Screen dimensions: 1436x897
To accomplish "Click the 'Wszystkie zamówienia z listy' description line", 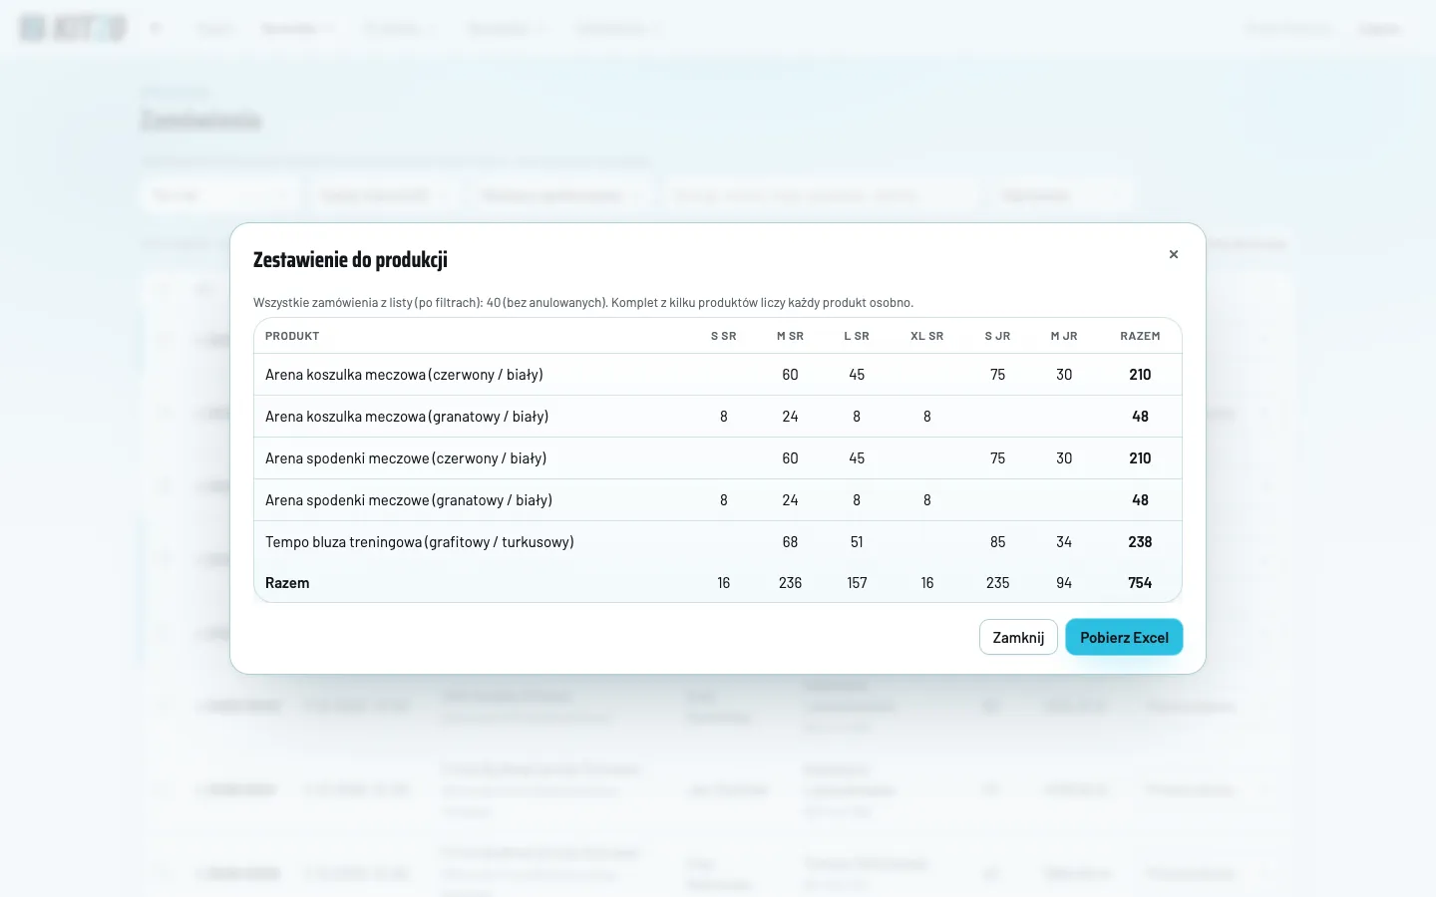I will 583,302.
